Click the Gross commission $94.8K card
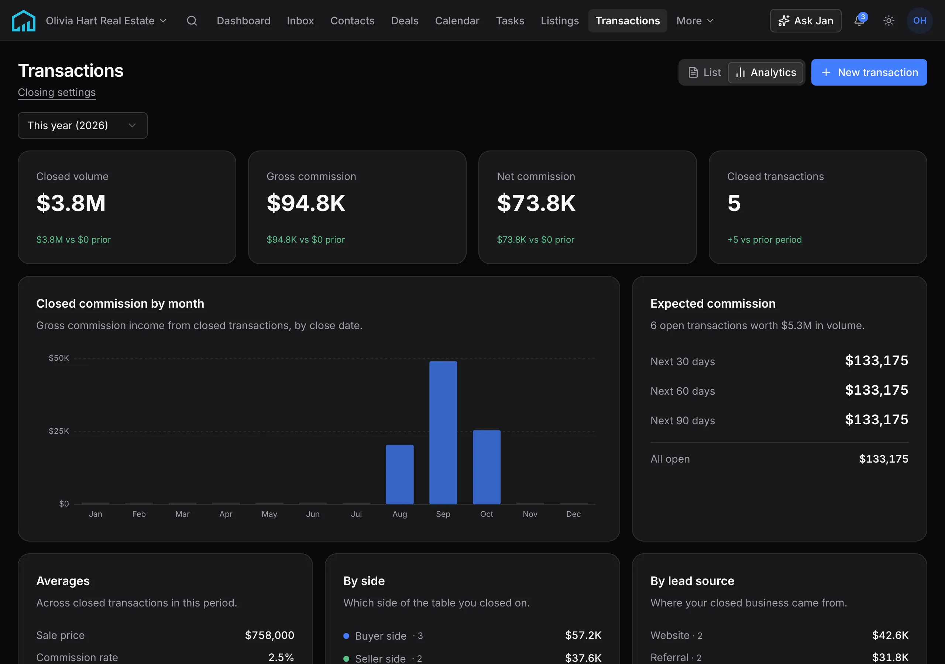945x664 pixels. pos(357,207)
